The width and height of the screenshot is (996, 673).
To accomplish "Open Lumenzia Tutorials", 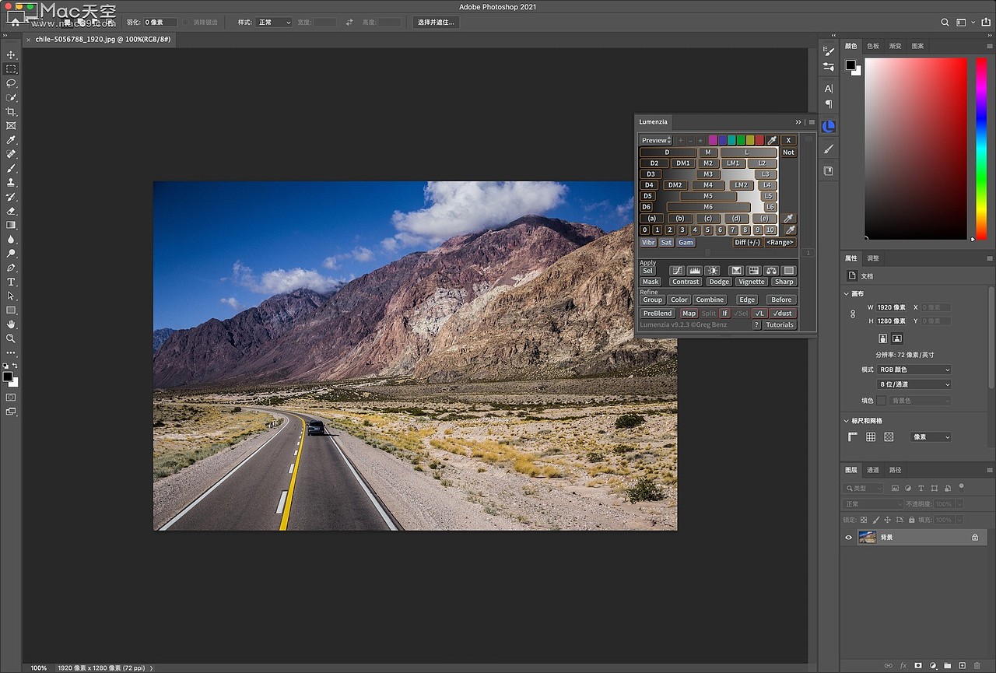I will pyautogui.click(x=780, y=324).
